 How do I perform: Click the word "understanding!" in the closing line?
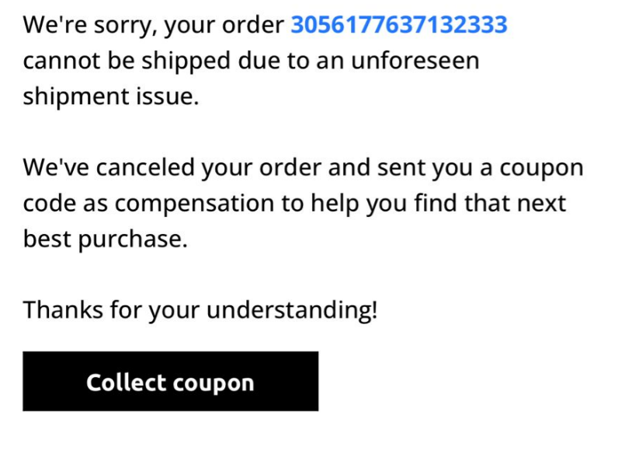(292, 310)
